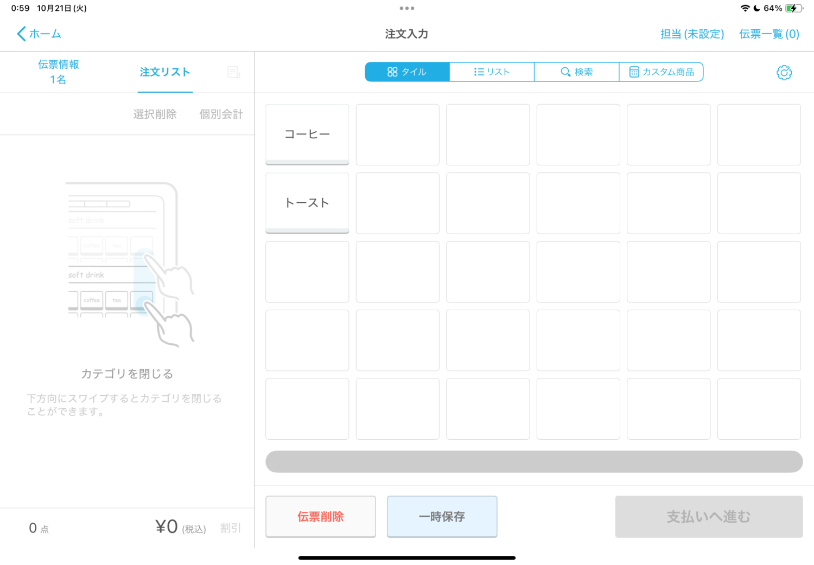The image size is (814, 565).
Task: Tap 支払いへ進む to proceed to payment
Action: pyautogui.click(x=708, y=517)
